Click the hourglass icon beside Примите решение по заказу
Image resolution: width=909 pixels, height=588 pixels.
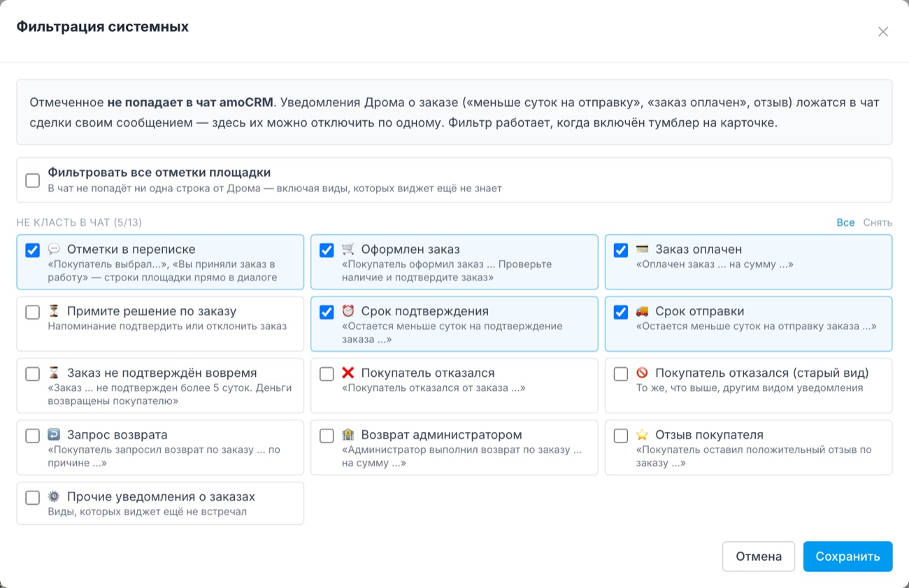tap(54, 312)
